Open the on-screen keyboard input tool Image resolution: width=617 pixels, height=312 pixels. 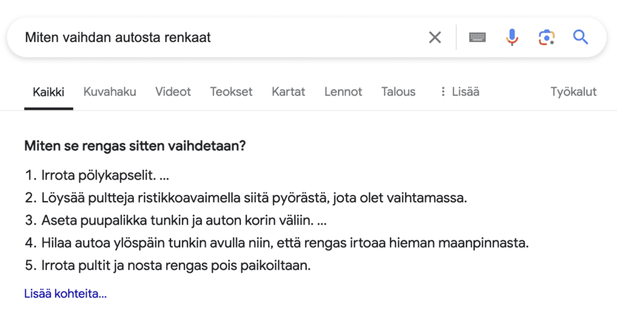coord(478,37)
